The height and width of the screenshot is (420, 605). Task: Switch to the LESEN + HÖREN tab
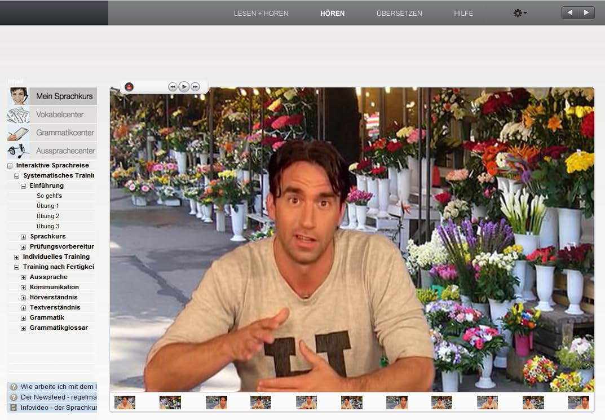[261, 14]
